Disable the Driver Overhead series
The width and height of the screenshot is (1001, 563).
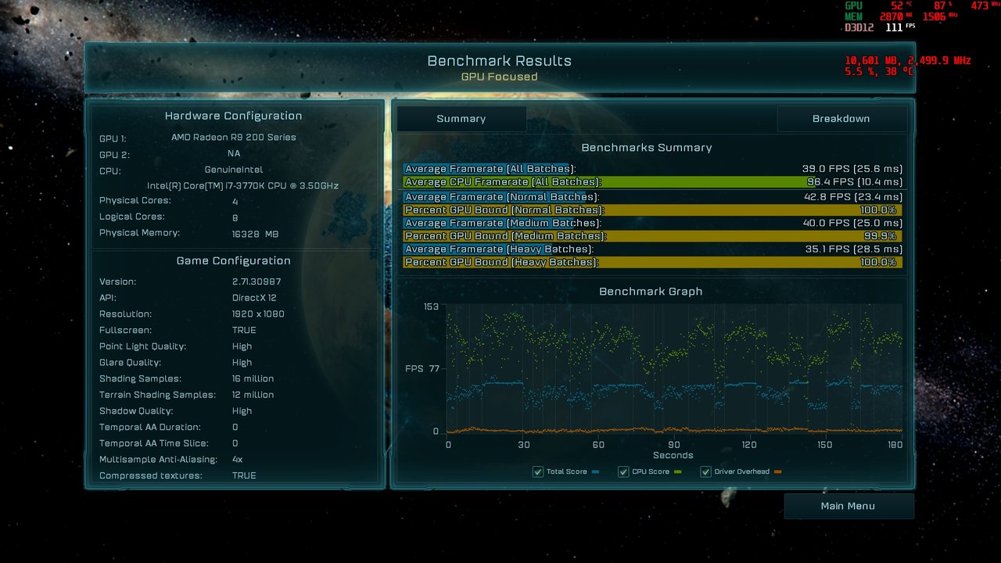point(705,472)
